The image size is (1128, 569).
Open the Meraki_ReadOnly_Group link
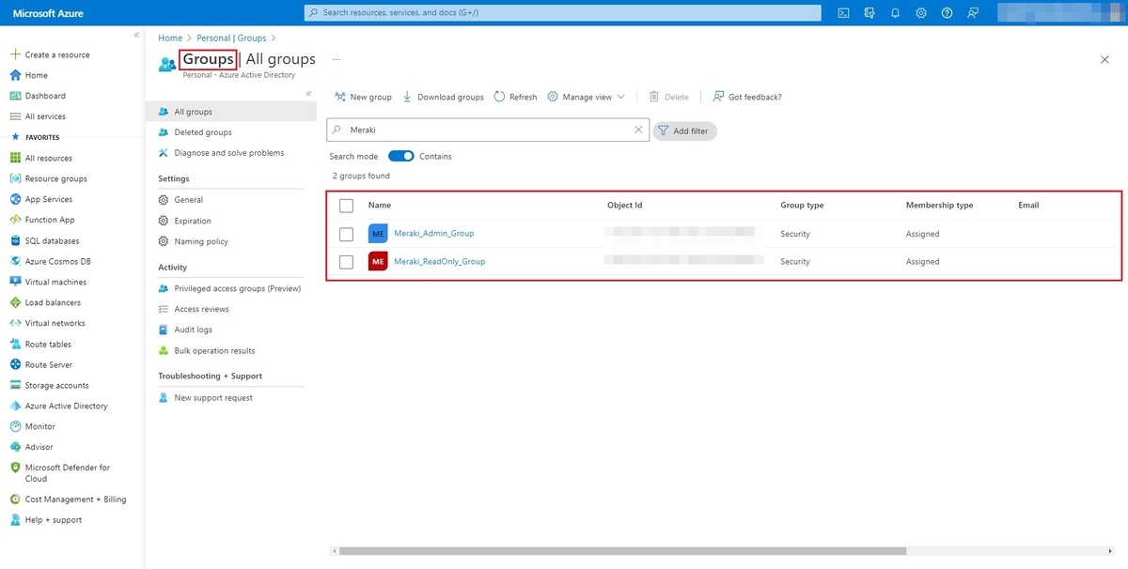point(439,261)
